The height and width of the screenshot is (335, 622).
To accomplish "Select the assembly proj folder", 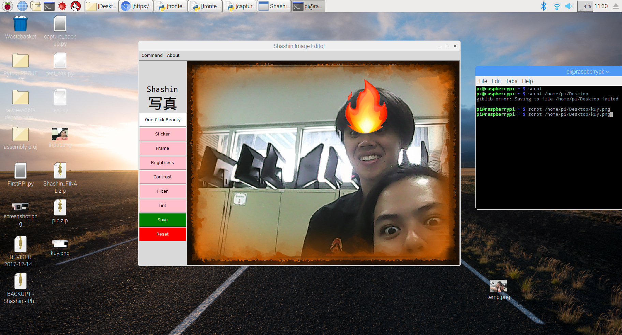I will pyautogui.click(x=20, y=138).
